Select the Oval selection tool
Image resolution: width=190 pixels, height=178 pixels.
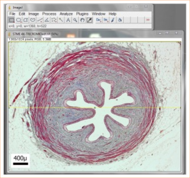(19, 20)
